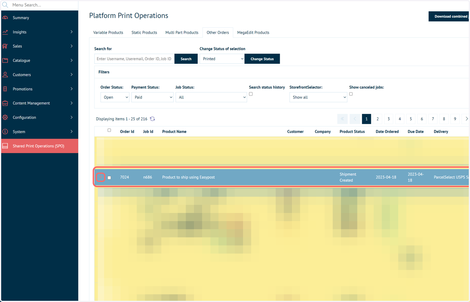Switch to Multi Part Products tab
This screenshot has width=470, height=302.
pos(182,32)
